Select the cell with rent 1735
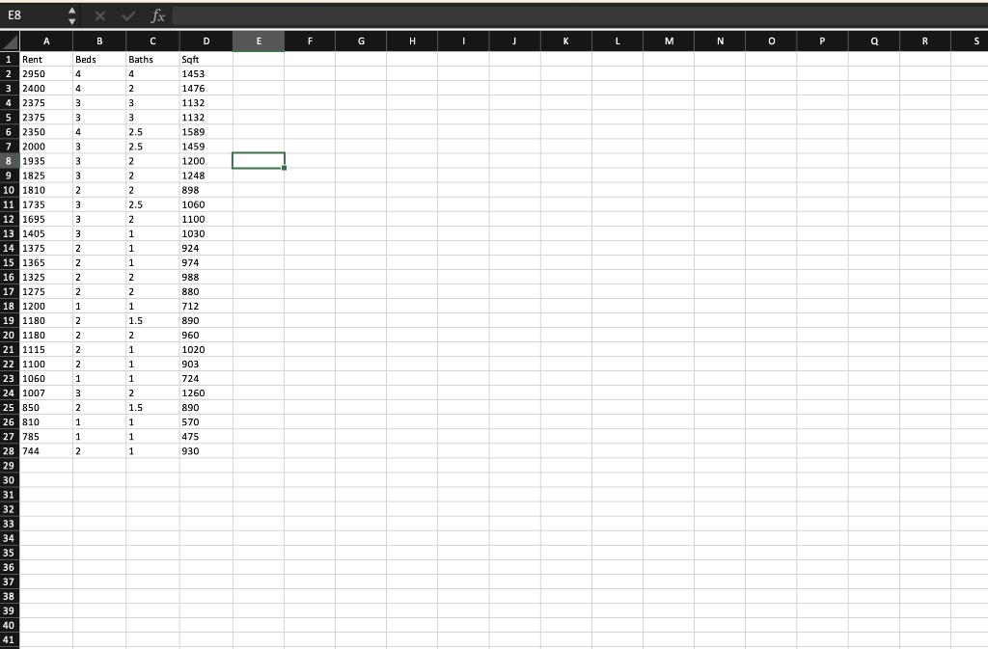The width and height of the screenshot is (988, 649). pyautogui.click(x=46, y=204)
